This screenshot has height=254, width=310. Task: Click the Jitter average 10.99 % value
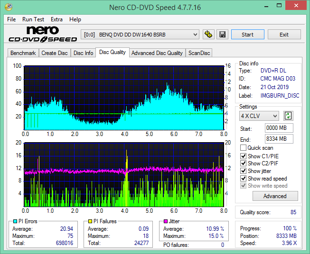pos(215,229)
